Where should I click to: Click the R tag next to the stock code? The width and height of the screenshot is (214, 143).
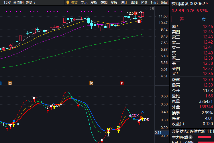(207, 3)
